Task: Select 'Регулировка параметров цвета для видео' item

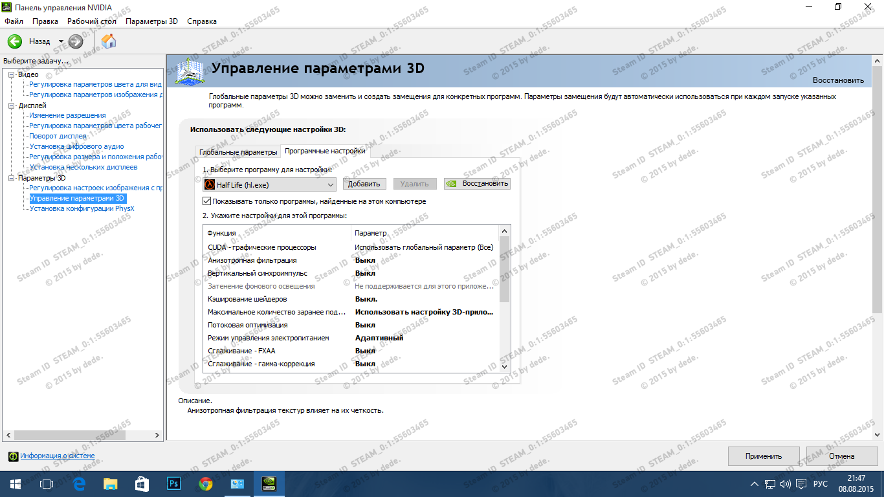Action: (96, 84)
